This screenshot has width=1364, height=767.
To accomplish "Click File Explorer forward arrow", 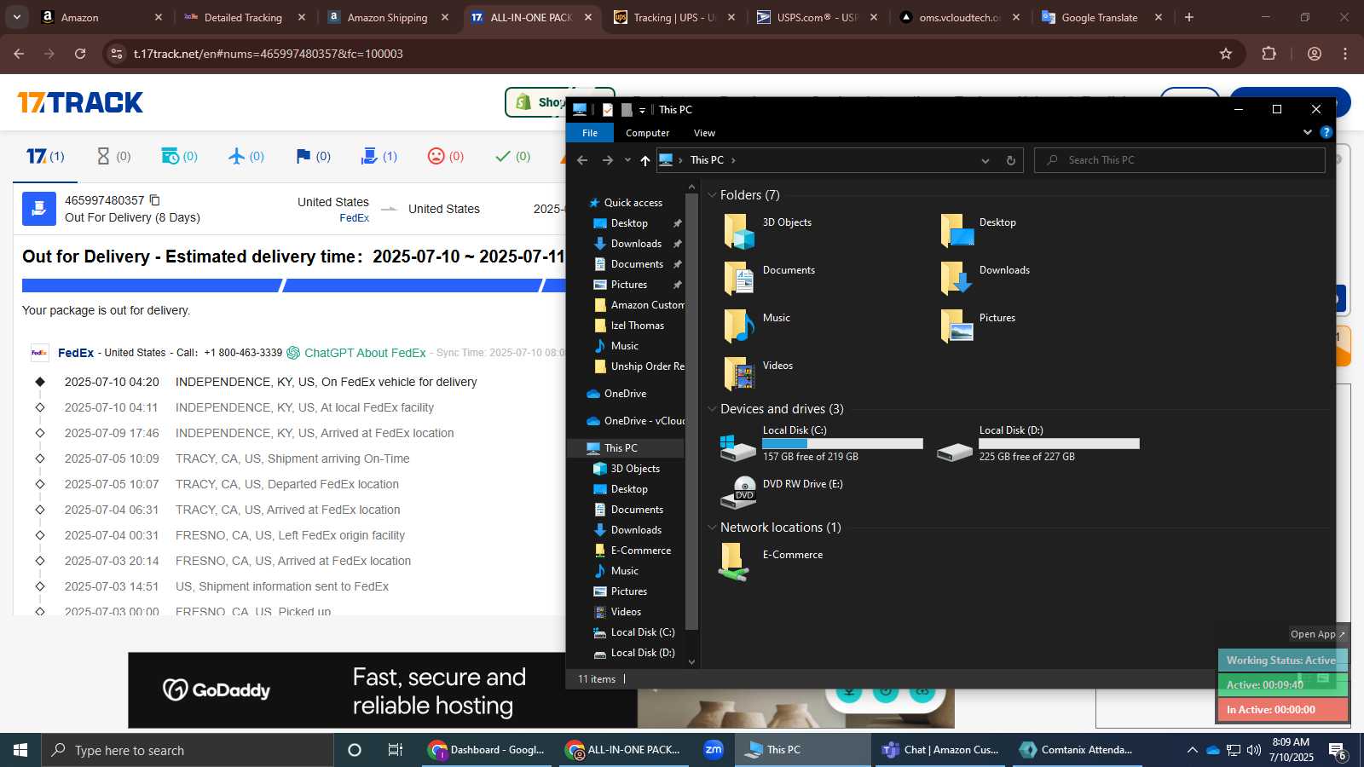I will coord(607,160).
